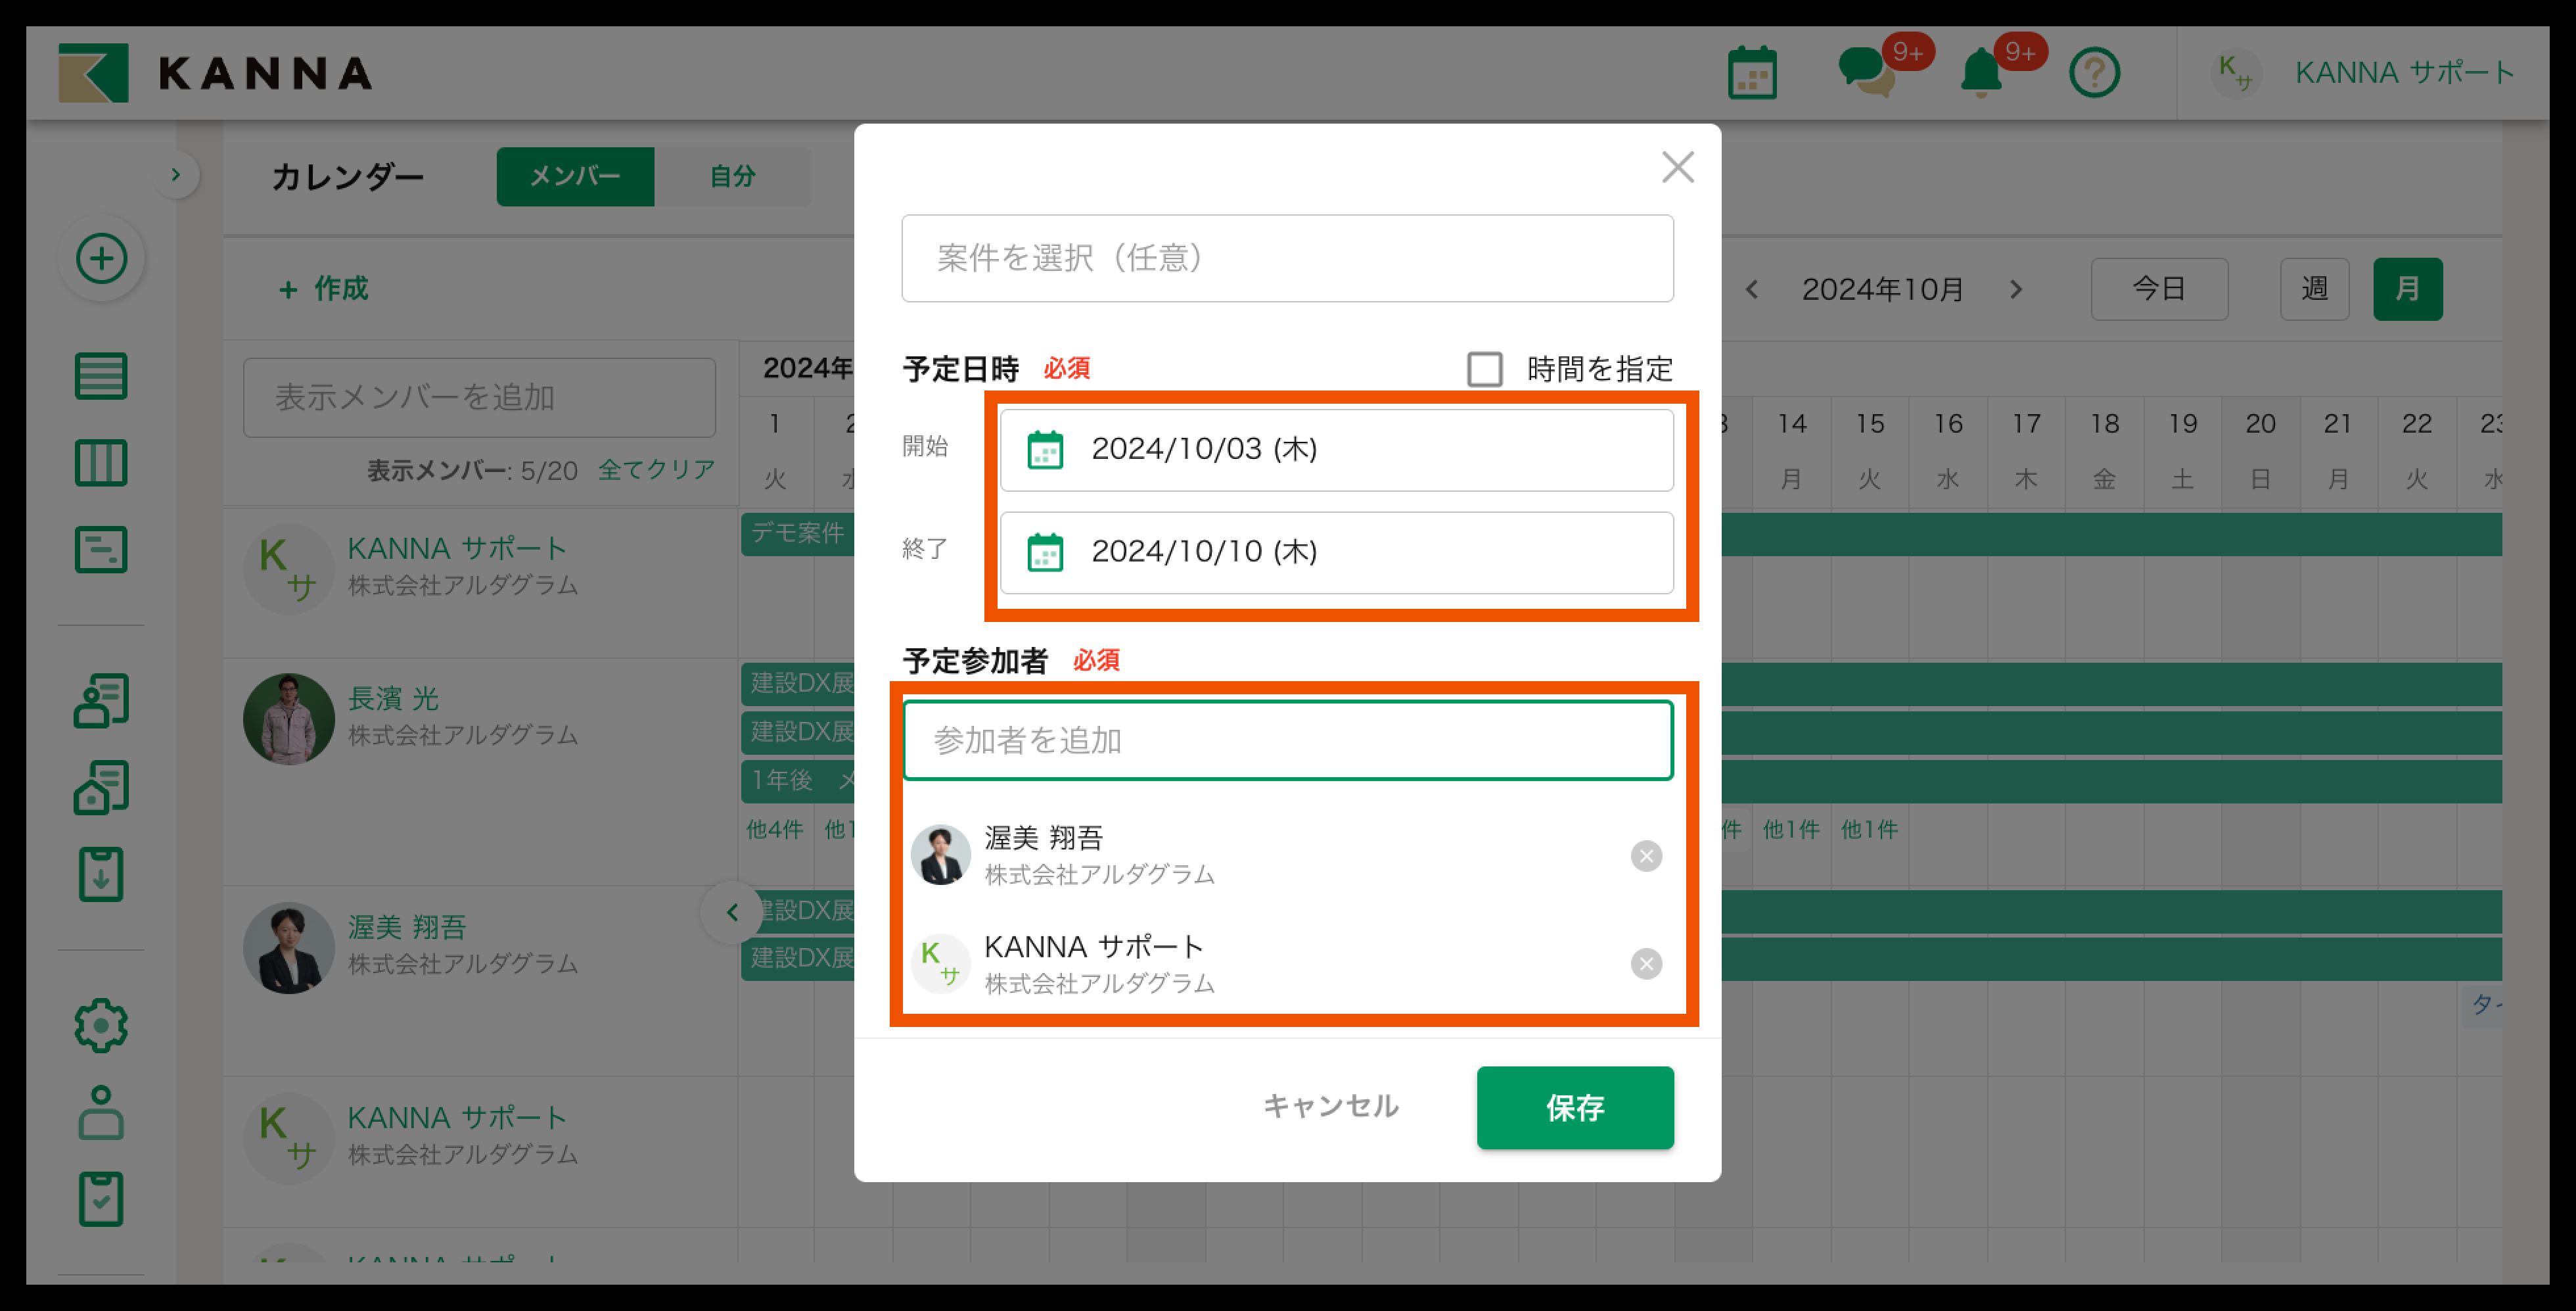
Task: Click the 参加者を追加 input field
Action: pyautogui.click(x=1287, y=740)
